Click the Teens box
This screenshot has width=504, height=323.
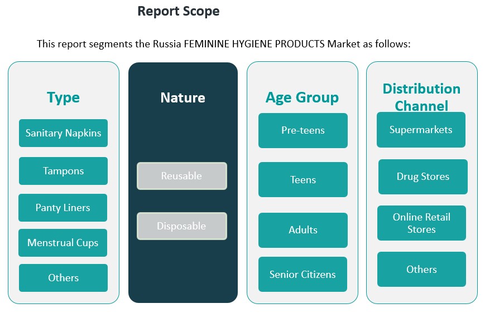click(x=303, y=180)
